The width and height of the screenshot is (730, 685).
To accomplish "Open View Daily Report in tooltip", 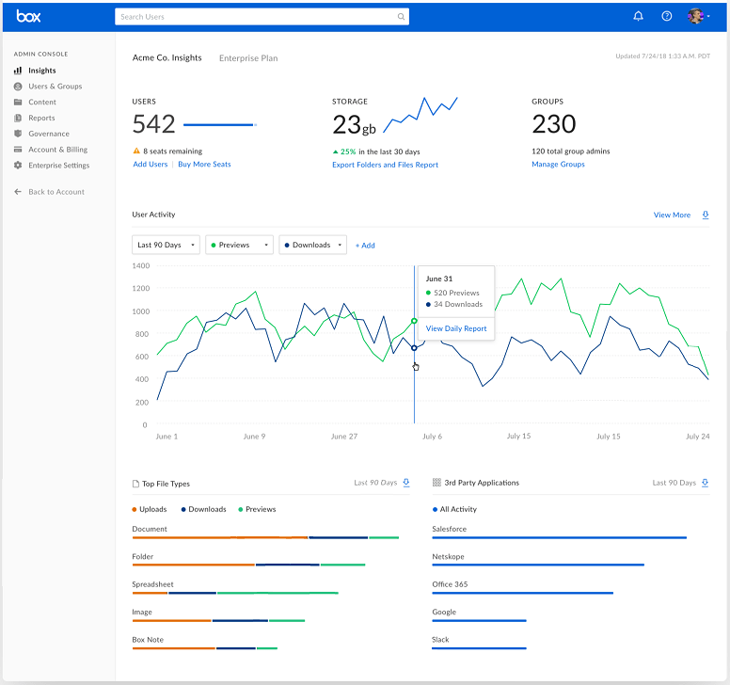I will [456, 328].
